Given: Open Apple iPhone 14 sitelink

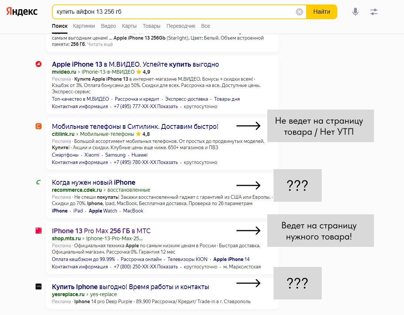Looking at the screenshot, I should point(231,259).
